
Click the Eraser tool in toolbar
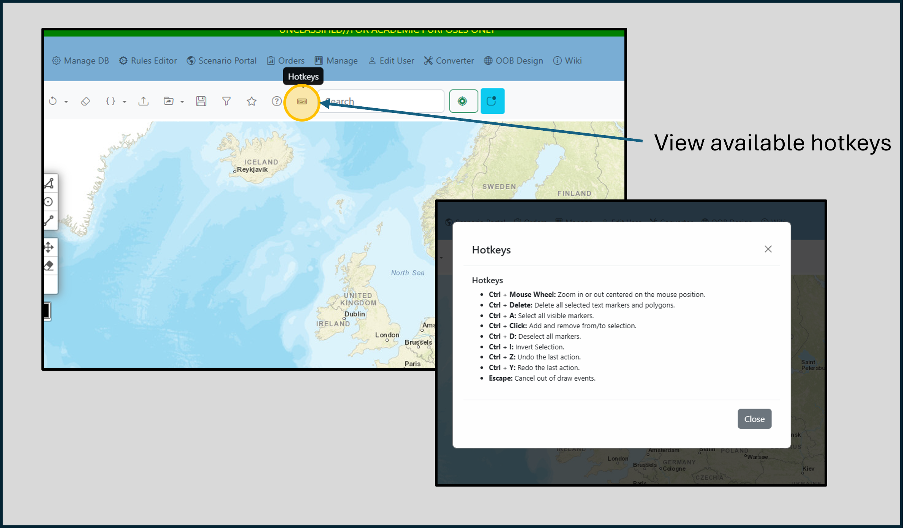point(85,102)
